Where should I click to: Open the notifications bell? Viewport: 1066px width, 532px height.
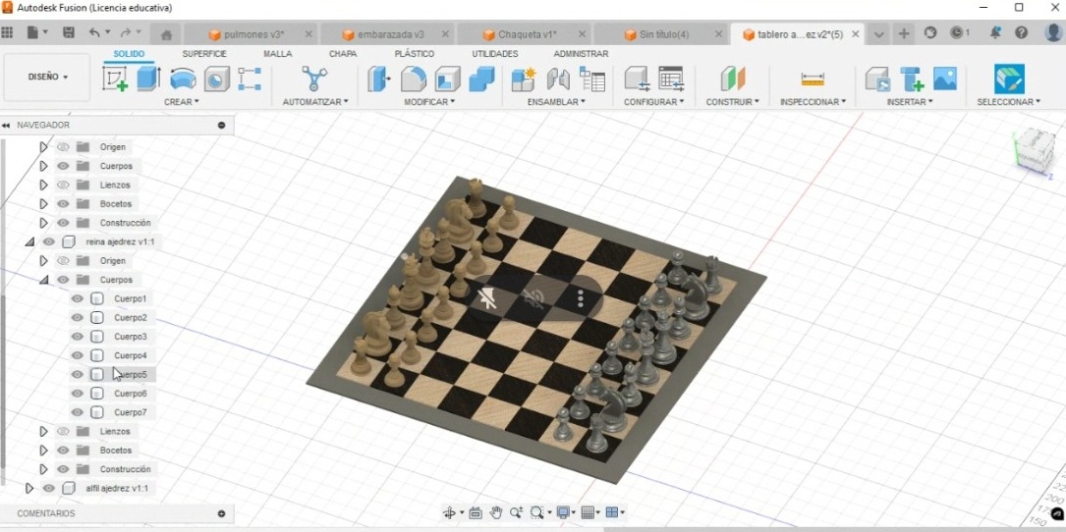[x=995, y=32]
